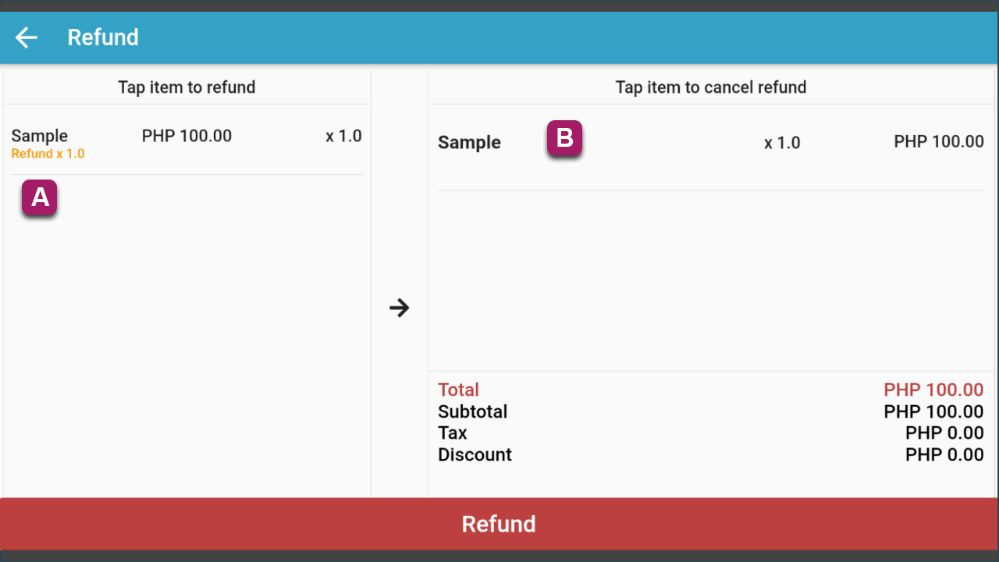Click the x 1.0 quantity in the left list

pyautogui.click(x=343, y=136)
